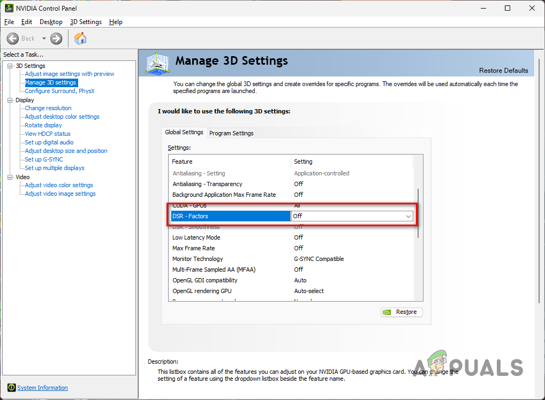Open Set up digital audio
545x400 pixels.
49,142
